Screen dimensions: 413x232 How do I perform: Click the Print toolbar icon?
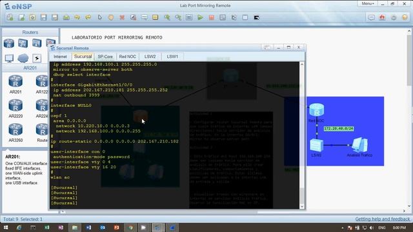(66, 17)
